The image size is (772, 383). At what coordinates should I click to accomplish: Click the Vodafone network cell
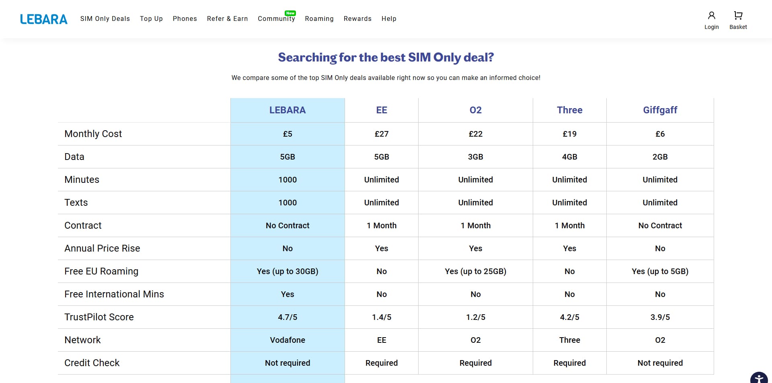pos(287,340)
